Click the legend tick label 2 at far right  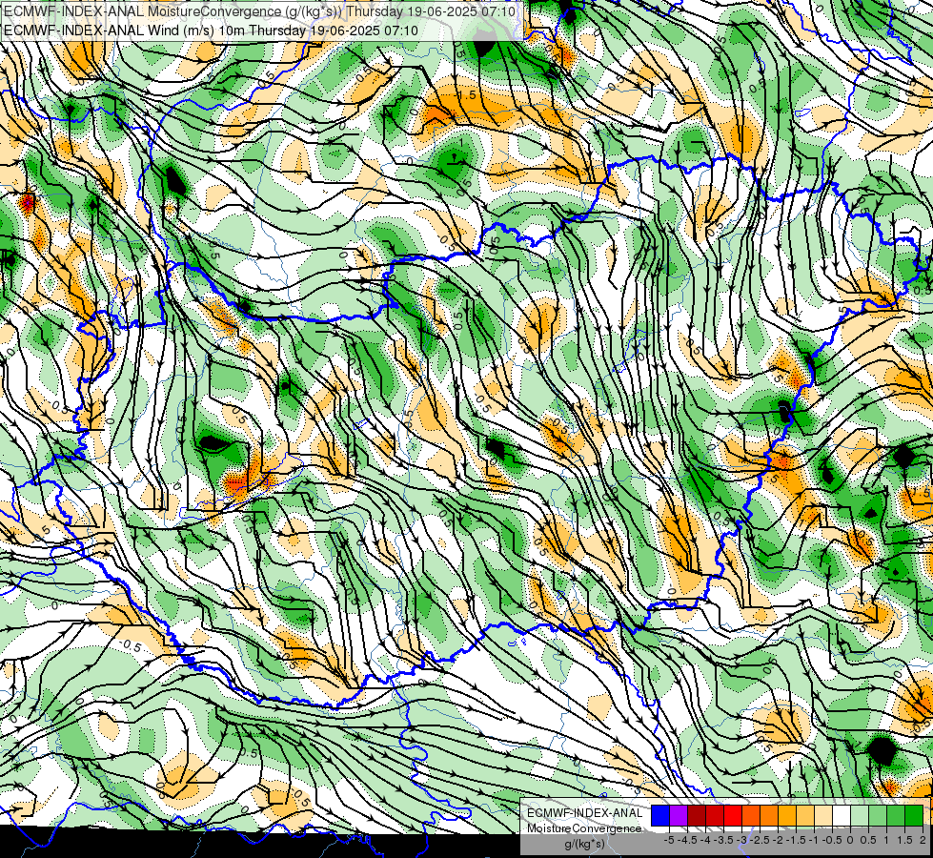point(923,840)
